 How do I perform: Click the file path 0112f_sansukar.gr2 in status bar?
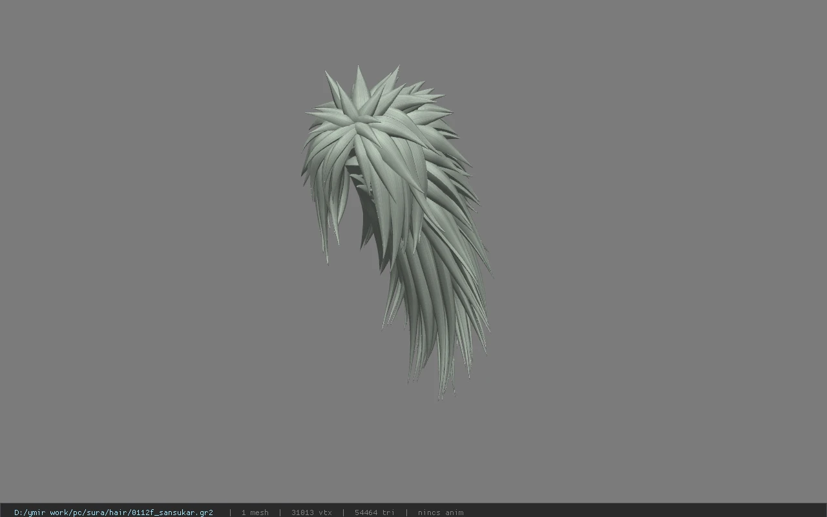click(114, 512)
